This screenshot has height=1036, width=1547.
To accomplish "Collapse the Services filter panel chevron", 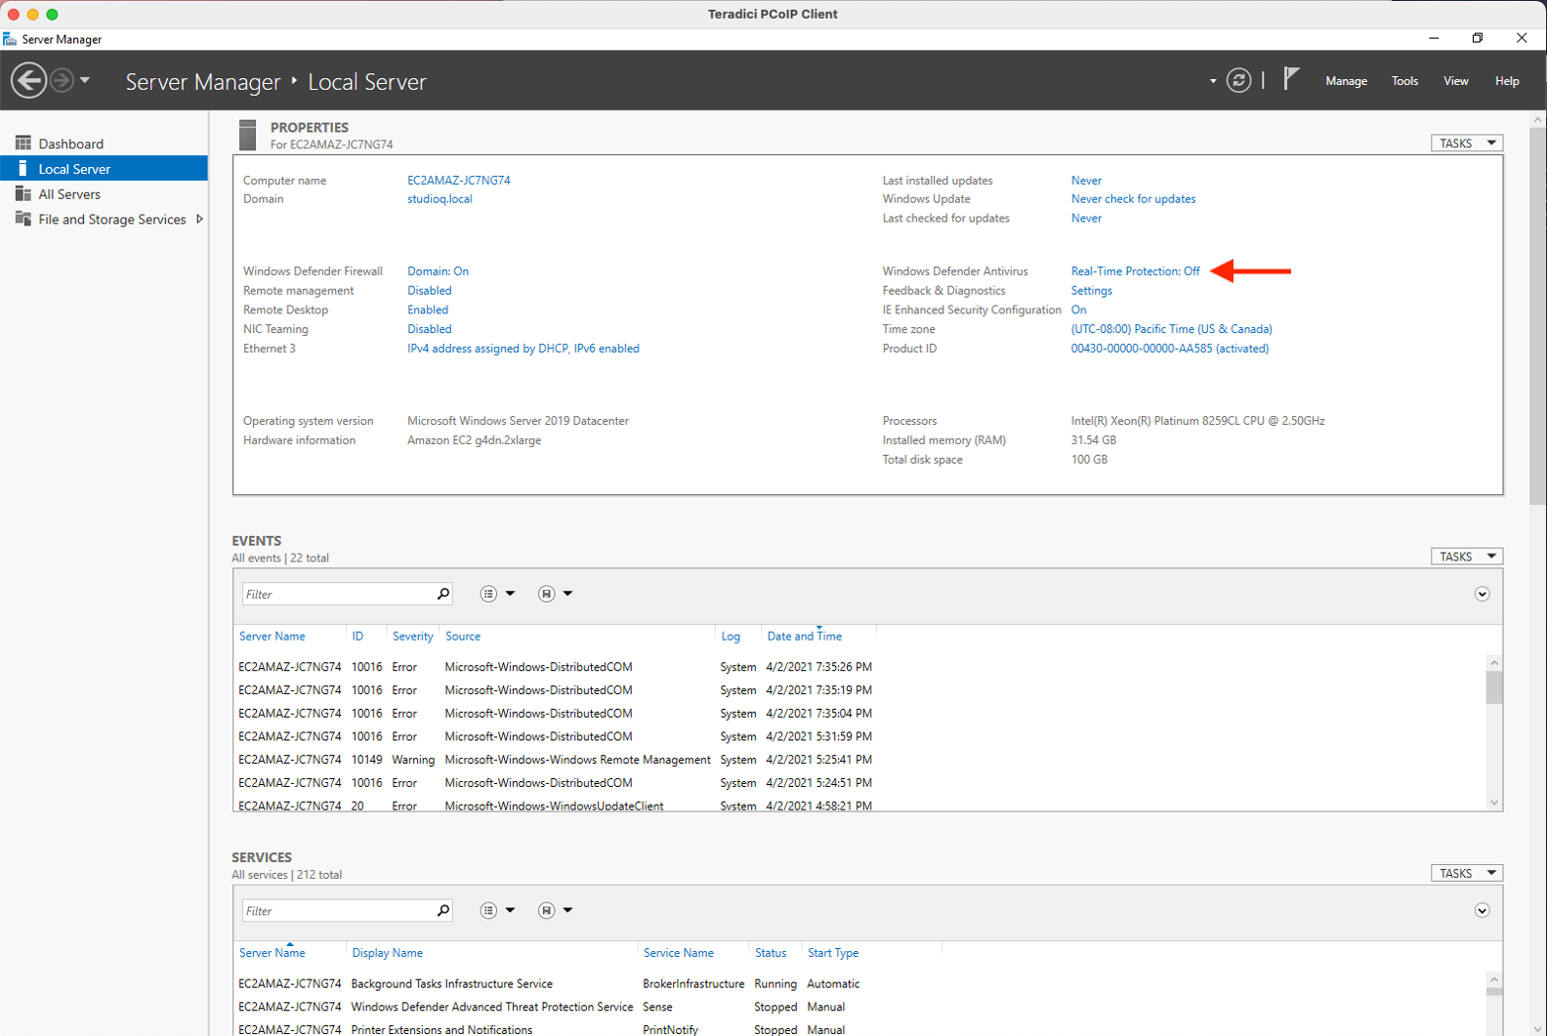I will [x=1482, y=910].
